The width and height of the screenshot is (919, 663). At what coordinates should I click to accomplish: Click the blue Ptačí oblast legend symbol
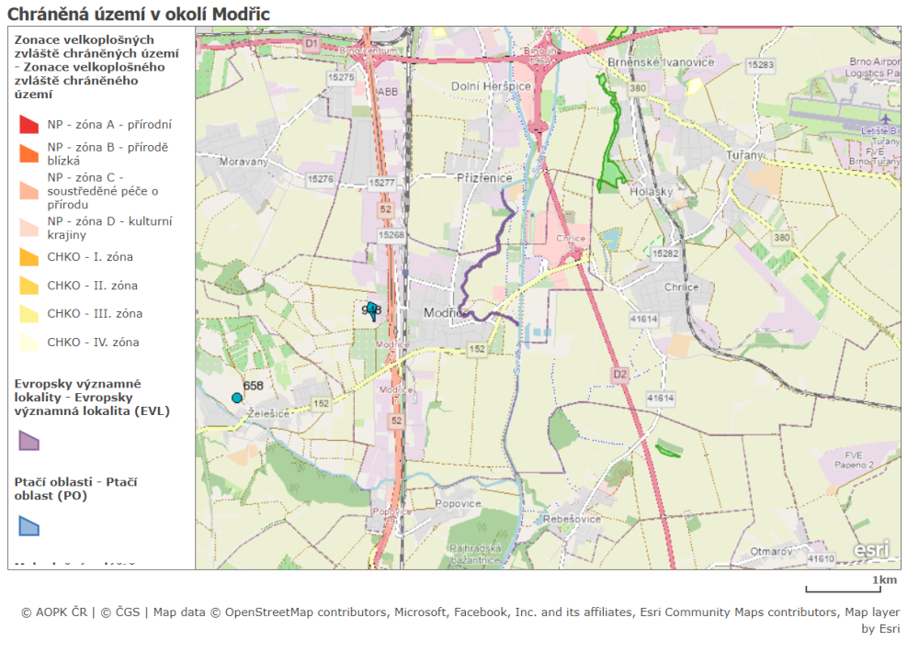click(29, 525)
